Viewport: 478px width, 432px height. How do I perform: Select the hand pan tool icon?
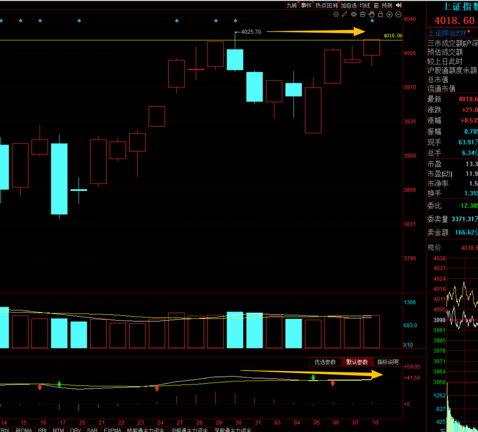pos(372,15)
